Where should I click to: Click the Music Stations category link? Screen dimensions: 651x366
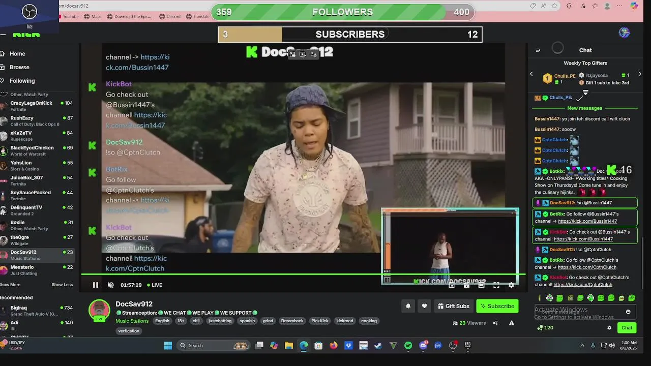pos(132,321)
